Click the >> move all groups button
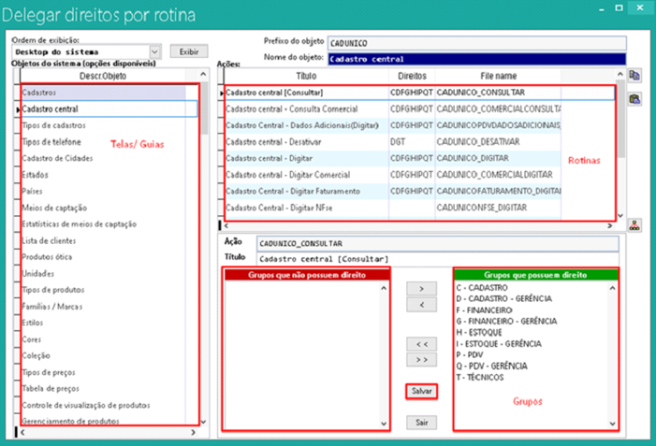 tap(420, 360)
